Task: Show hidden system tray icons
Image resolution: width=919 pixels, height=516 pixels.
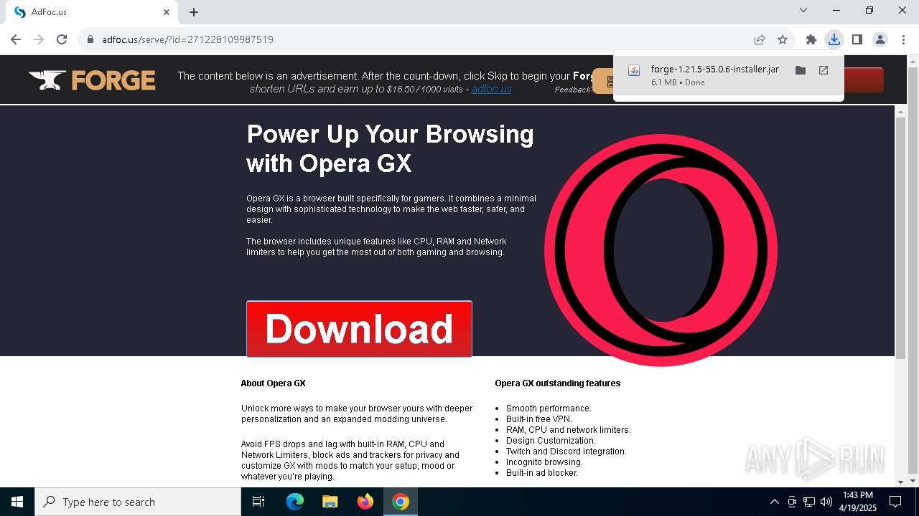Action: [x=774, y=502]
